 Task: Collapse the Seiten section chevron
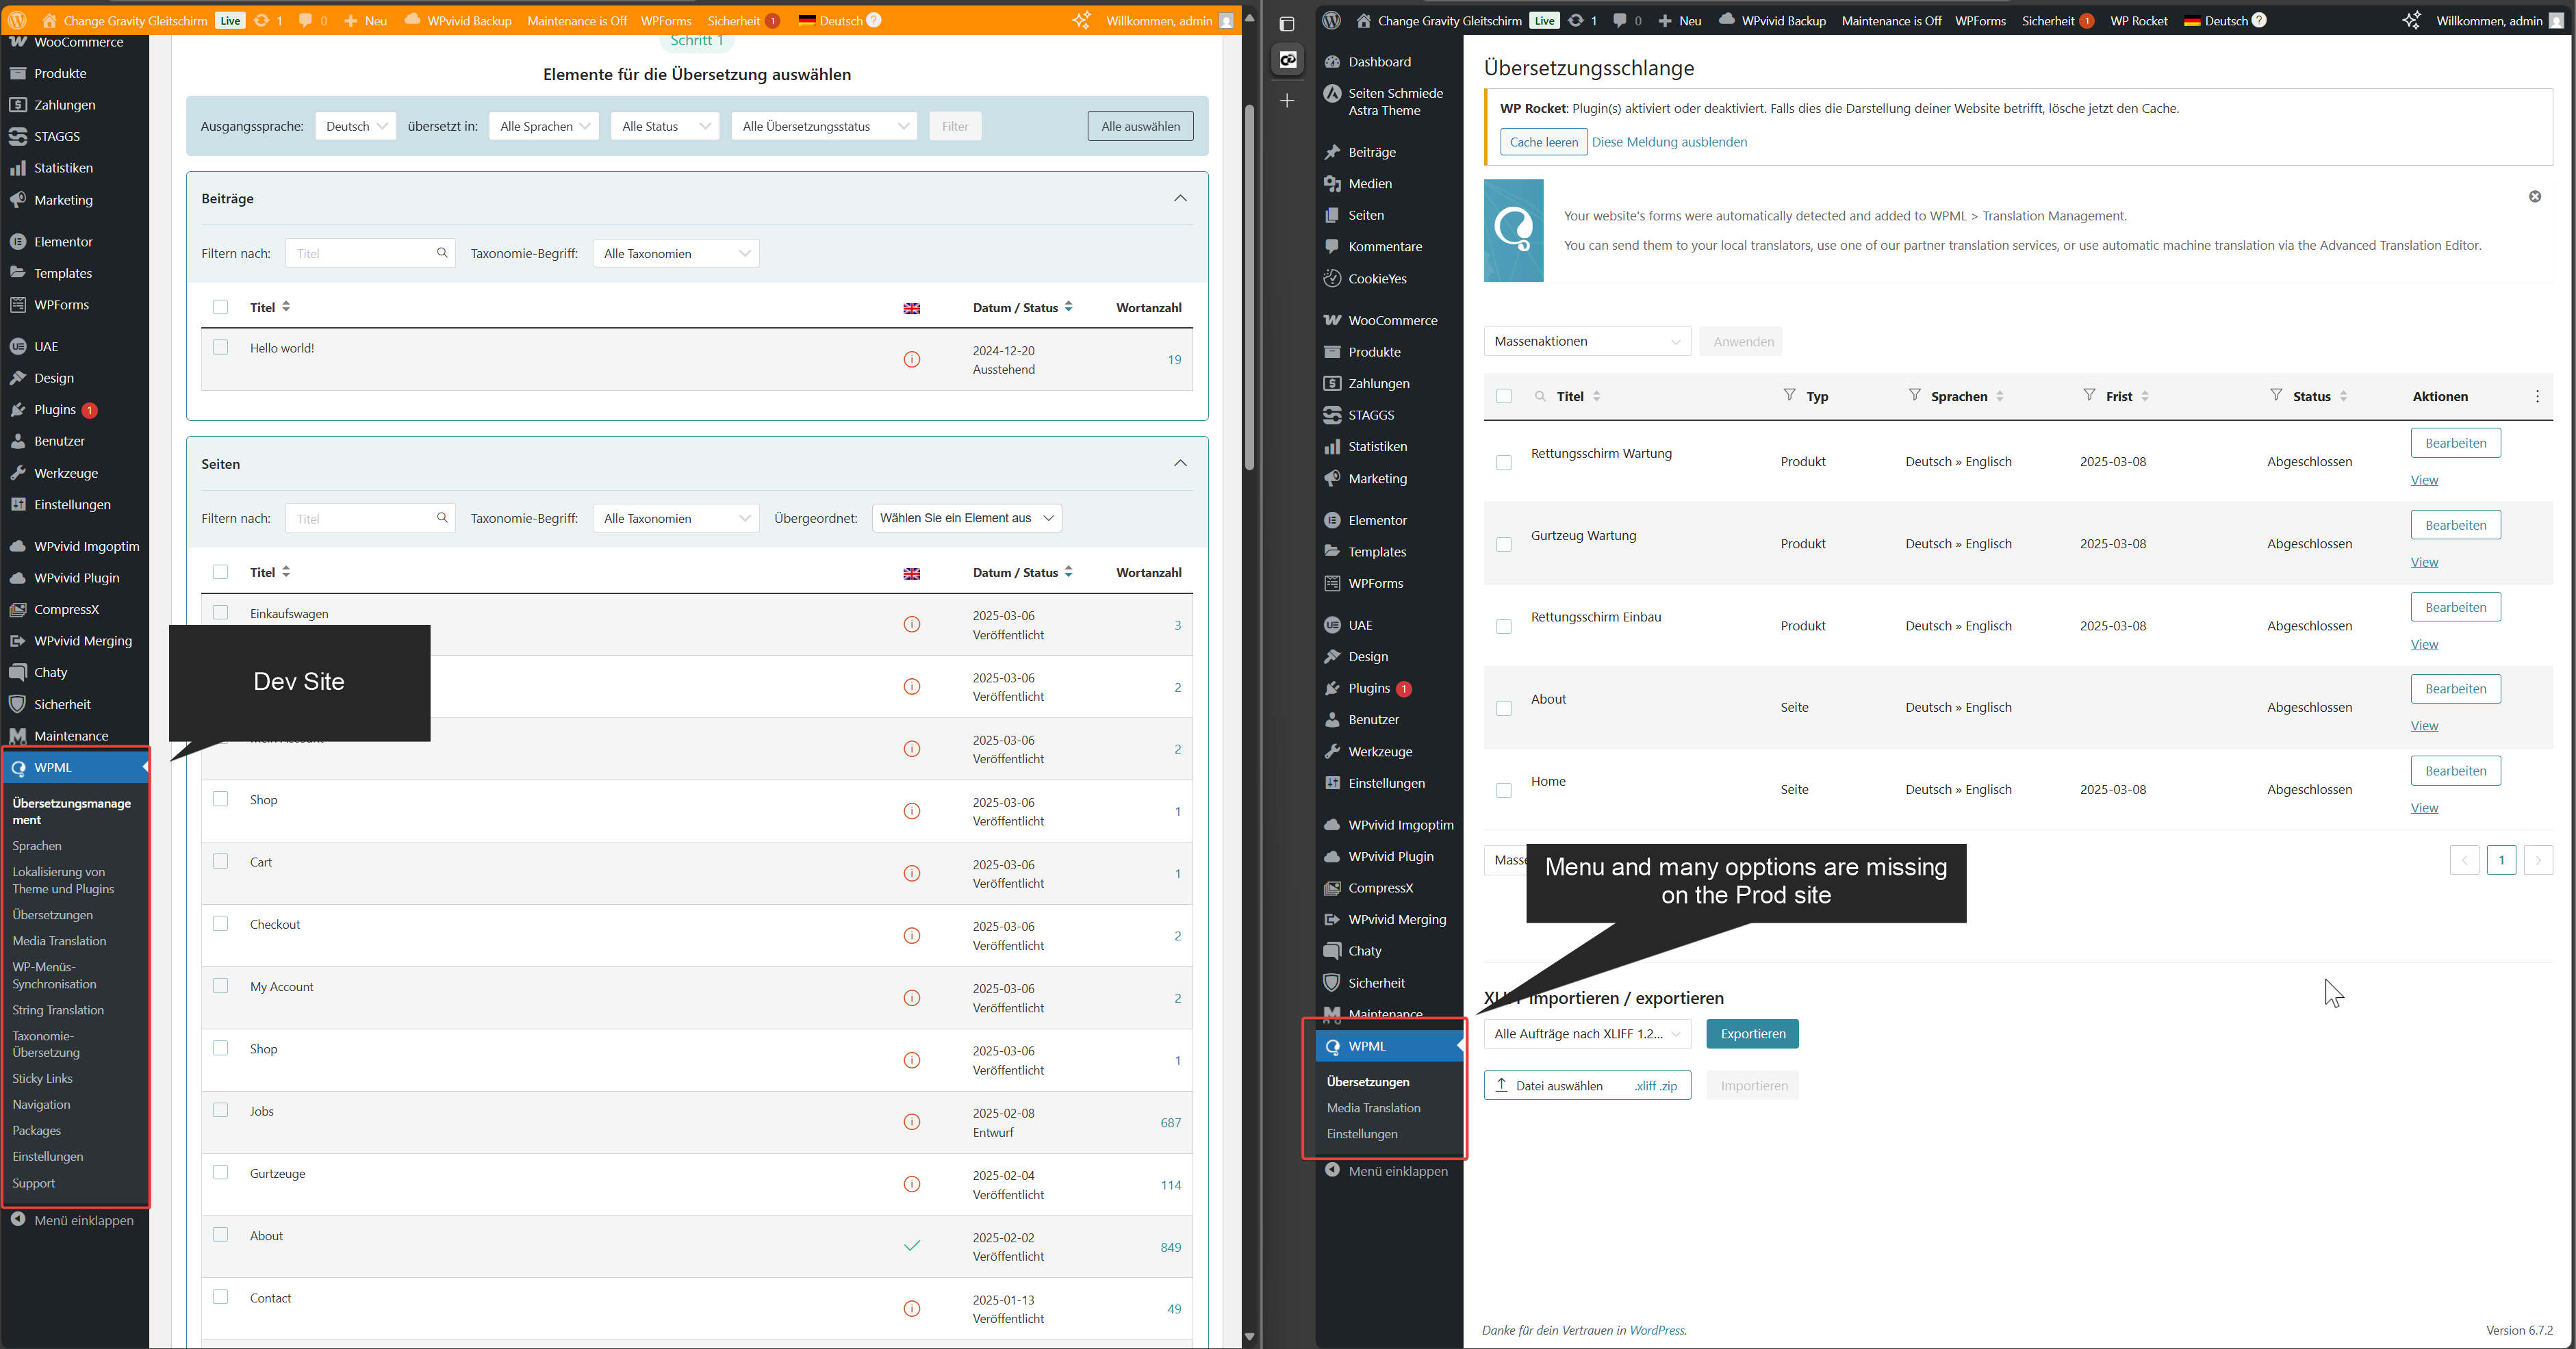tap(1180, 463)
